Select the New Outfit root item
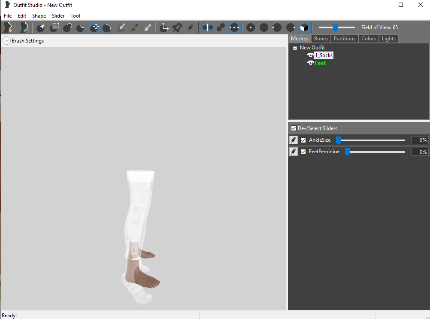 click(x=312, y=48)
